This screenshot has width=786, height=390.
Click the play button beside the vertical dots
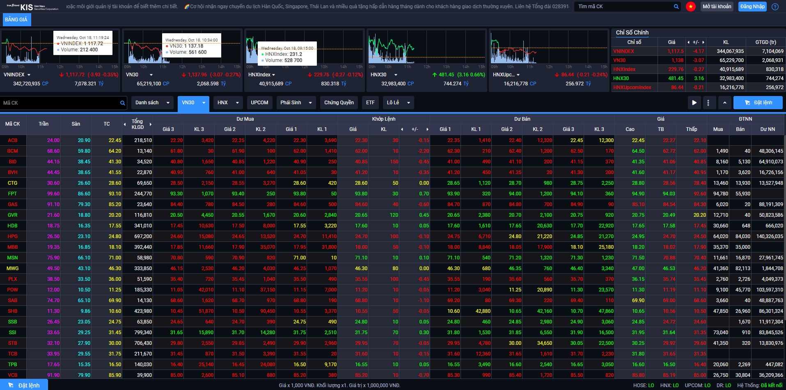point(694,103)
